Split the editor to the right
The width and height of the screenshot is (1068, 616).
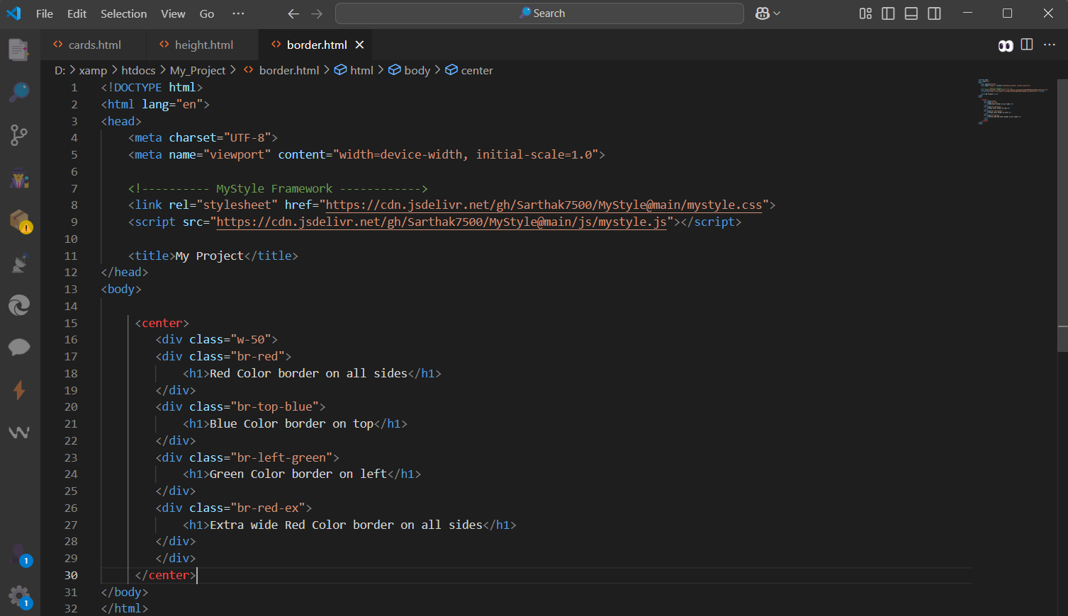tap(1027, 45)
